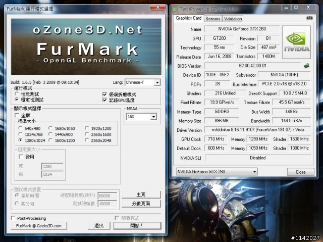This screenshot has width=323, height=242.
Task: Enable the custom size checkbox 啟用
Action: [21, 157]
